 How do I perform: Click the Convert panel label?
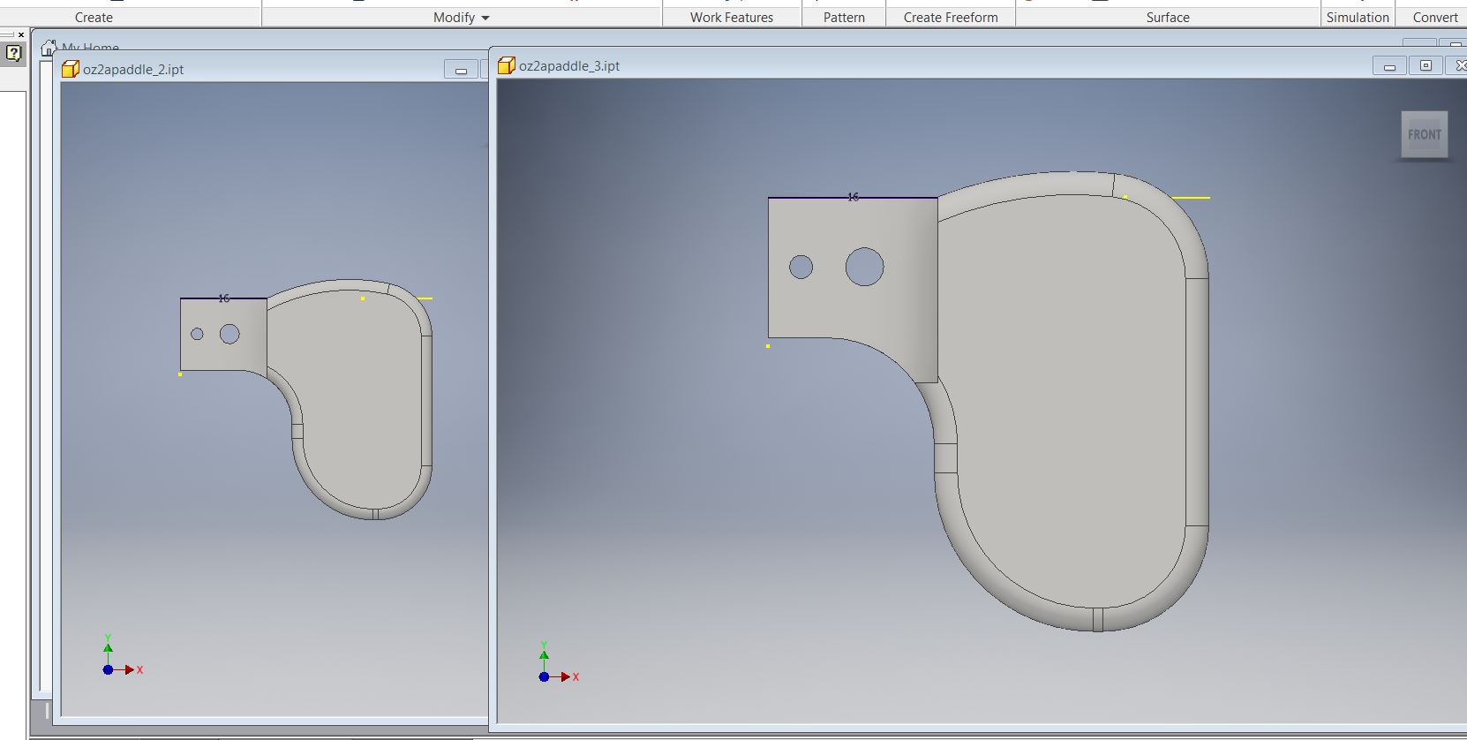click(1435, 18)
